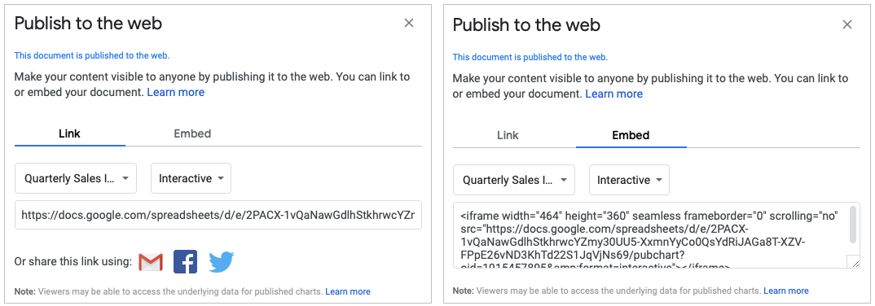Close the right Publish to the web dialog
This screenshot has width=875, height=306.
click(847, 24)
